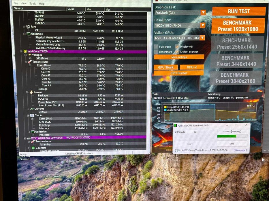The width and height of the screenshot is (269, 201).
Task: Start Benchmark Preset 3440x1440
Action: [x=236, y=61]
